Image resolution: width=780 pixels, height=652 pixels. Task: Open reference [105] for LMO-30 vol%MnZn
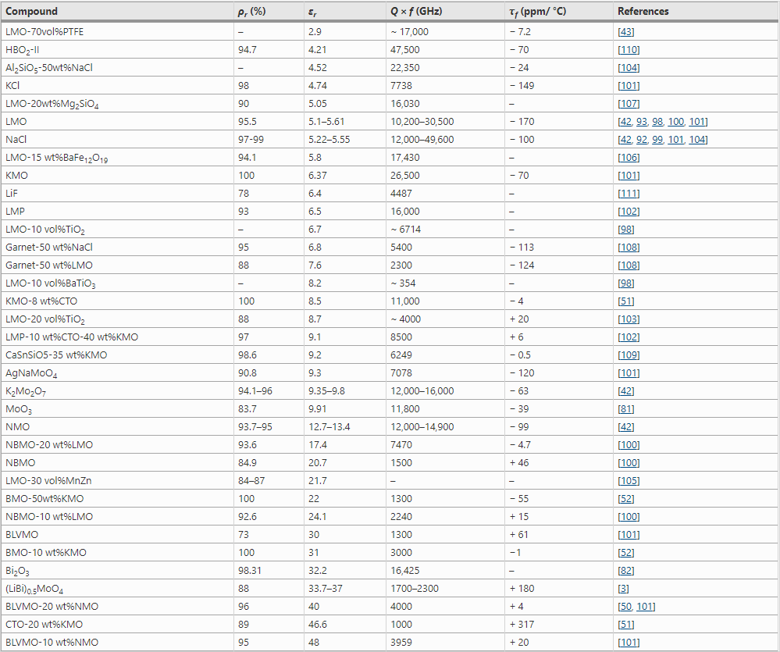629,480
